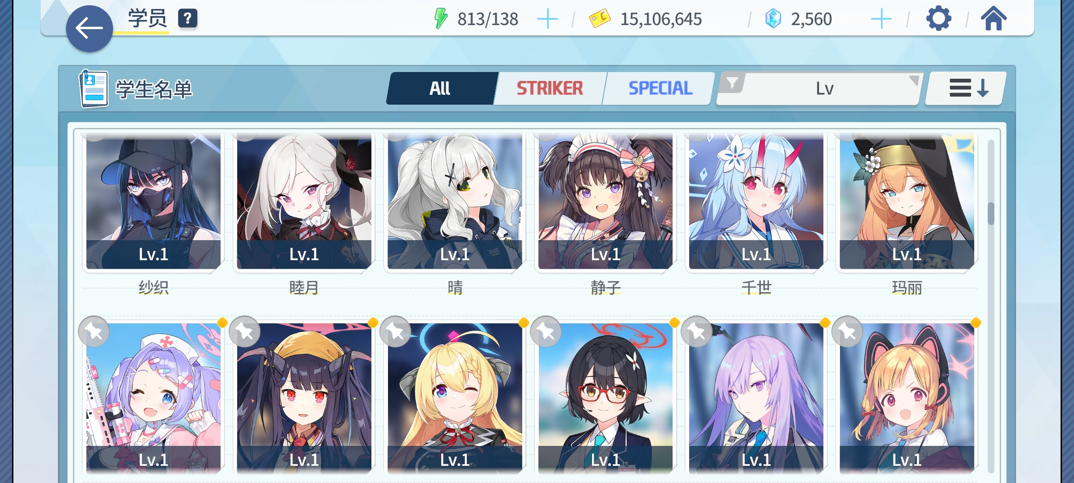Screen dimensions: 1074x483
Task: Open filter via funnel icon
Action: tap(732, 83)
